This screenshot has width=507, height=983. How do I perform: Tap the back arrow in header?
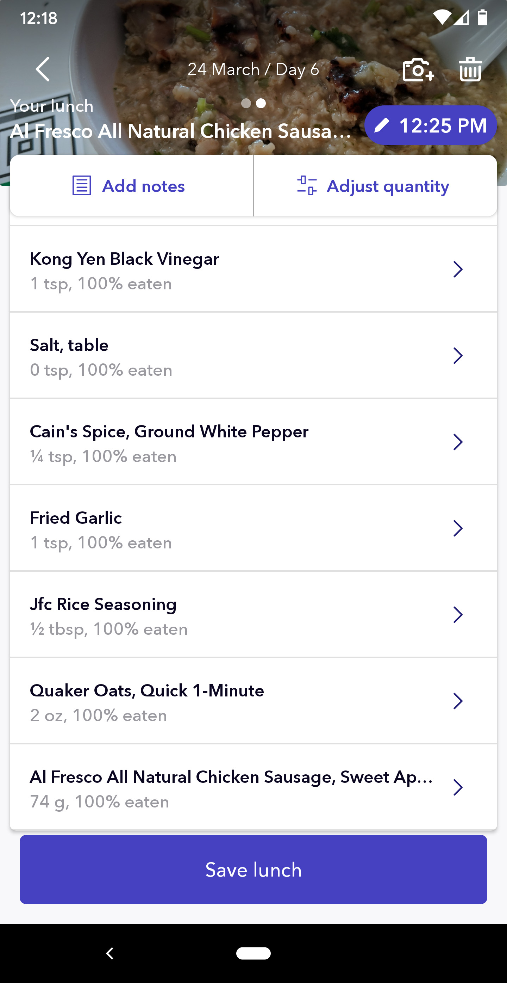(x=43, y=69)
